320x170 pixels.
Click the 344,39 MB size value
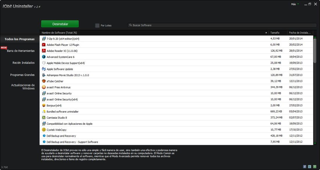pyautogui.click(x=276, y=87)
